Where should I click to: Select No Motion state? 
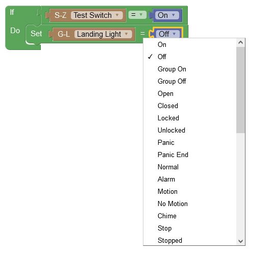click(190, 204)
